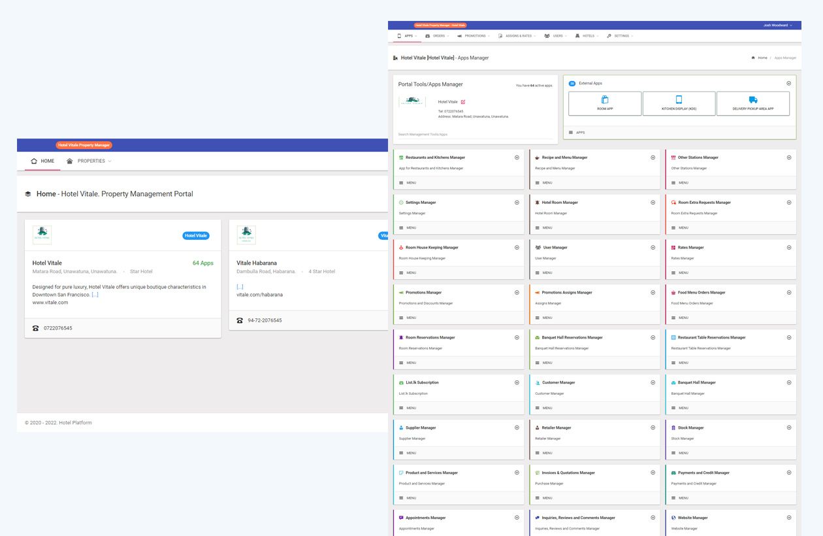Click the User Manager people icon
The image size is (823, 536).
tap(537, 248)
